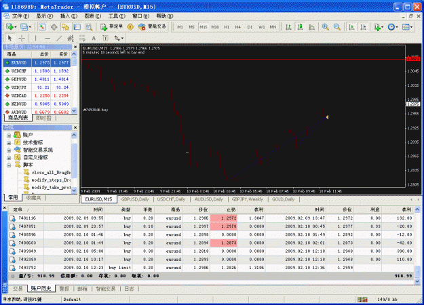
Task: Switch timeframe to M30
Action: 215,26
